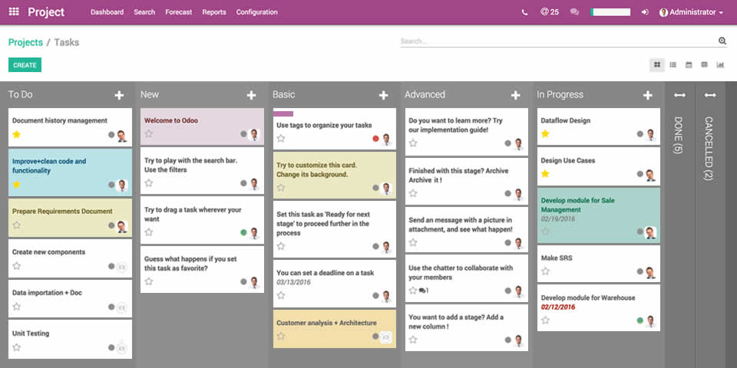
Task: Click the phone call icon in header
Action: click(x=524, y=12)
